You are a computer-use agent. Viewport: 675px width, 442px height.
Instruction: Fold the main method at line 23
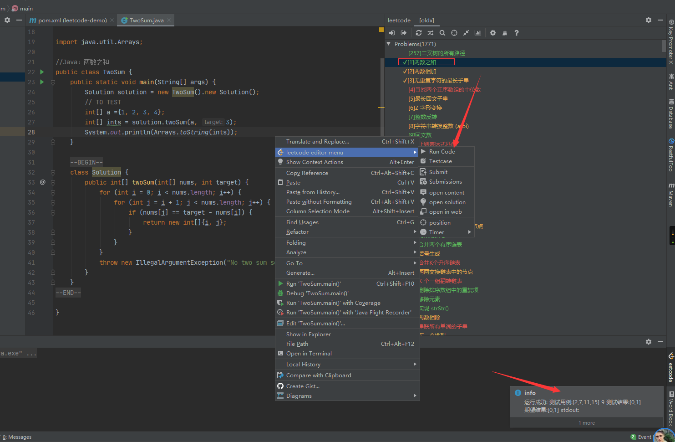pos(53,82)
